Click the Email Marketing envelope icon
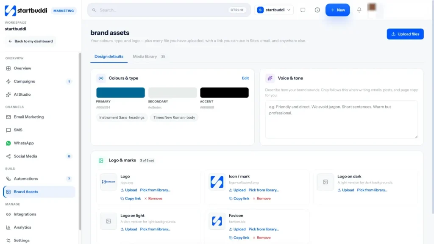The image size is (434, 244). point(8,117)
